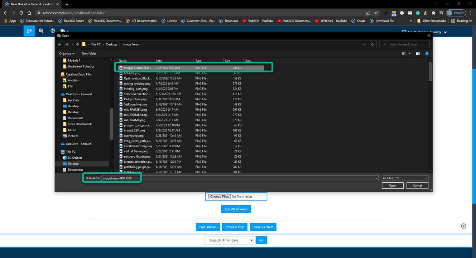The width and height of the screenshot is (476, 258).
Task: Expand the All Files type filter dropdown
Action: pos(405,178)
